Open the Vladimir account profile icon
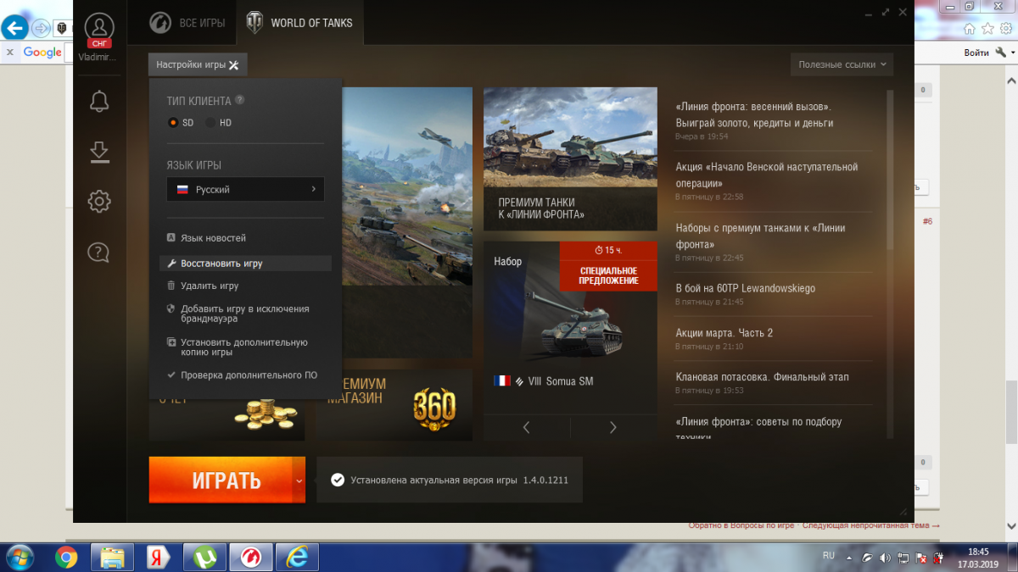The image size is (1018, 572). coord(99,28)
